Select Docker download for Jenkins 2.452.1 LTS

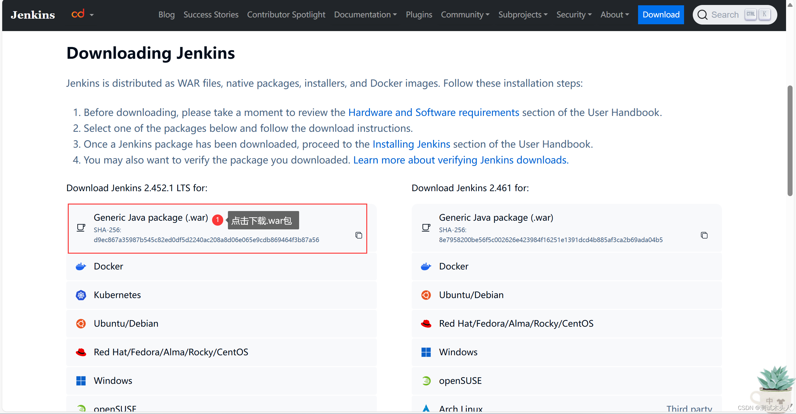point(108,266)
